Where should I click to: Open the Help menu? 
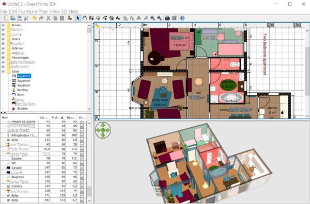click(x=73, y=11)
